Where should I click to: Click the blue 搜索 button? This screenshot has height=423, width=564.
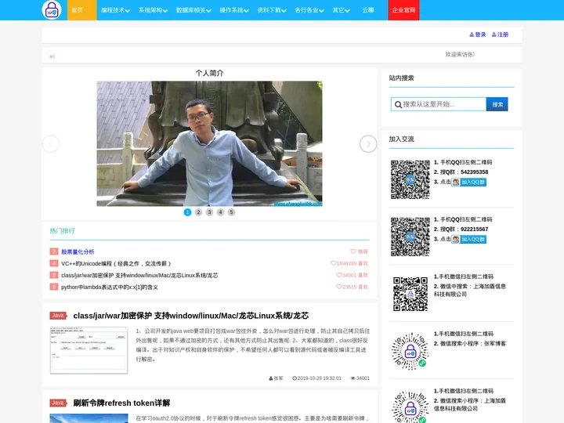[x=497, y=104]
